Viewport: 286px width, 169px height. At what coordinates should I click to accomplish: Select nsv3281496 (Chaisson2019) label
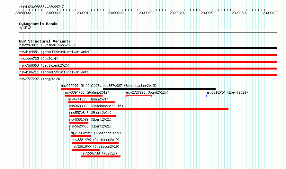(x=95, y=140)
